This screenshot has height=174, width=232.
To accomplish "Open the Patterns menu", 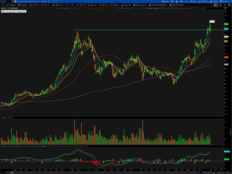I will [x=224, y=1].
